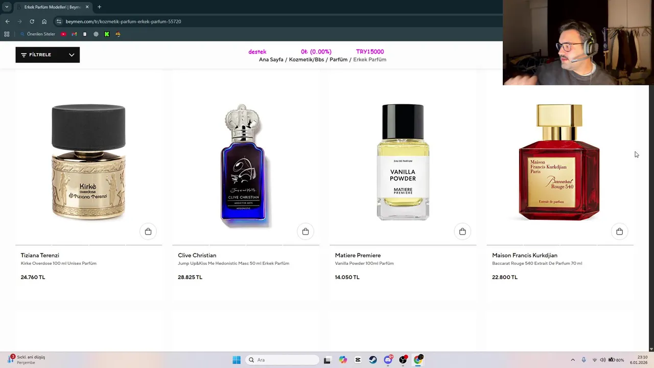Open the Önerilen Siteler bookmark

[x=38, y=34]
